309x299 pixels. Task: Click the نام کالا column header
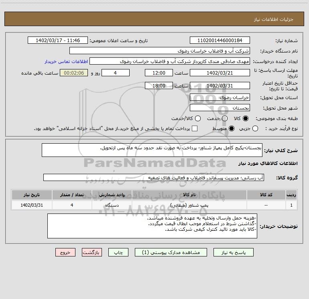[x=189, y=195]
